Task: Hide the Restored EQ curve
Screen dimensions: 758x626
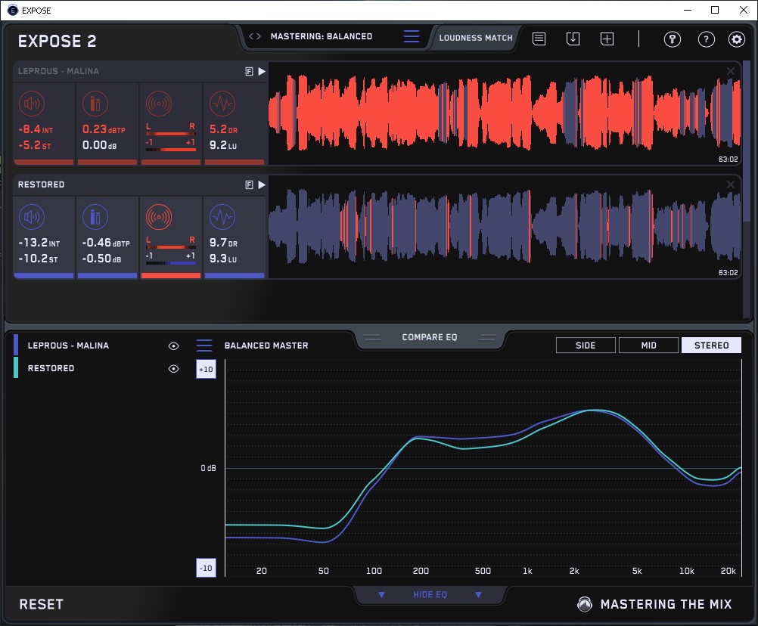Action: pyautogui.click(x=174, y=368)
